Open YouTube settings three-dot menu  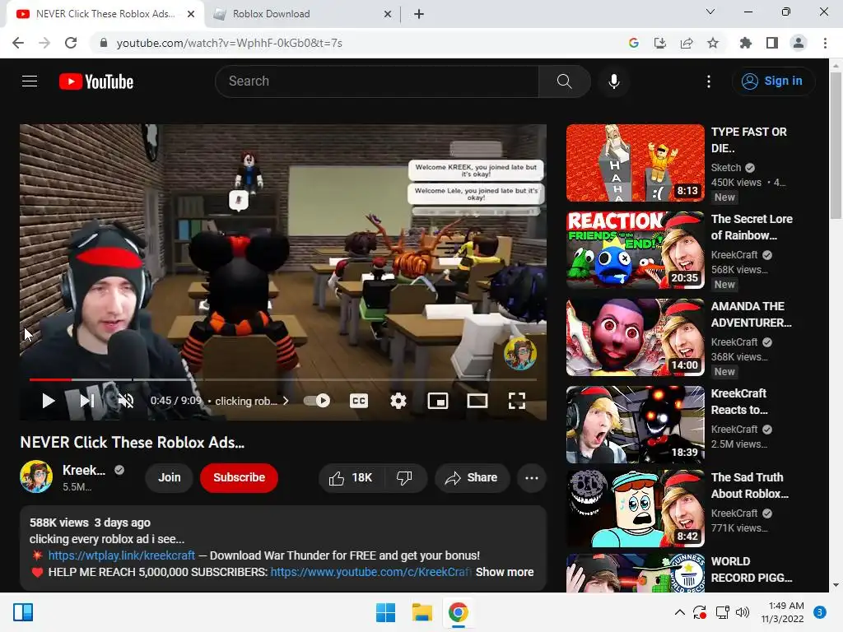coord(709,81)
